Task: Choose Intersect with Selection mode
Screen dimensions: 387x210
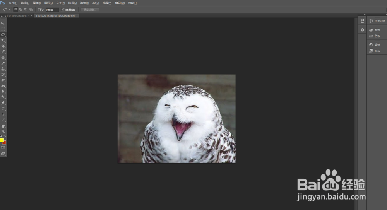Action: [31, 10]
